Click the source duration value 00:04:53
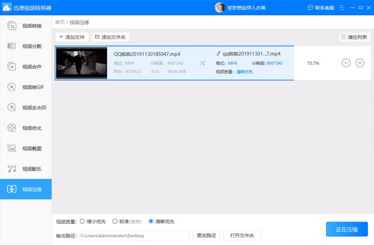374x245 pixels. (133, 71)
